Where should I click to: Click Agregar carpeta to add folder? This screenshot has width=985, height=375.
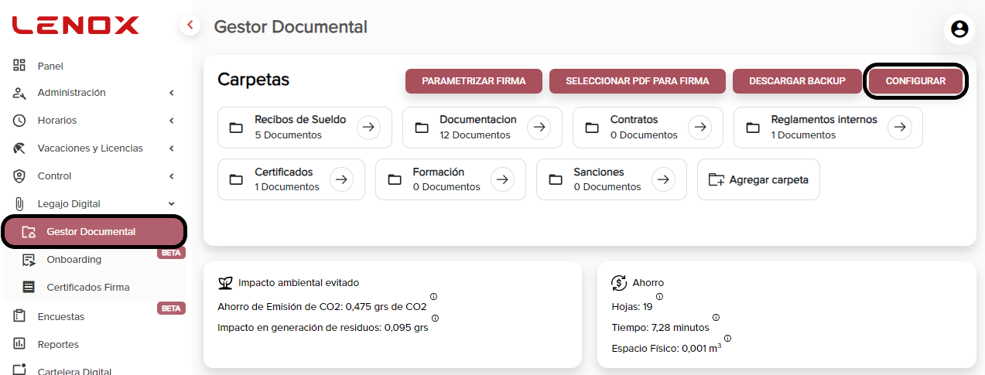tap(758, 179)
